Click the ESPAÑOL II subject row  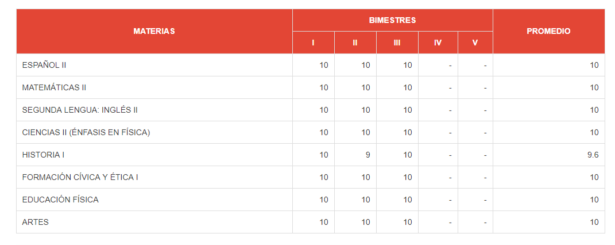44,65
